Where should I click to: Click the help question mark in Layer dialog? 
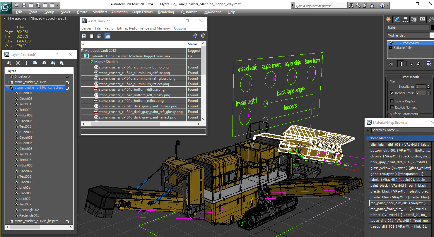click(x=57, y=54)
